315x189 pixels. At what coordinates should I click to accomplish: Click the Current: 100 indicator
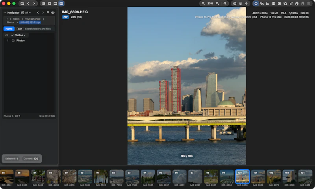[31, 159]
